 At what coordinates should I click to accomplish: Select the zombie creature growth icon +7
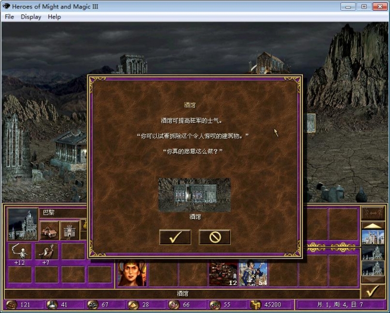coord(47,252)
